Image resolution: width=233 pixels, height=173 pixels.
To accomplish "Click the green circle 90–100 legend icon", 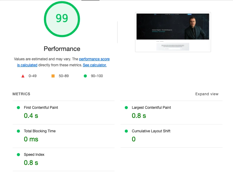I will [x=85, y=76].
